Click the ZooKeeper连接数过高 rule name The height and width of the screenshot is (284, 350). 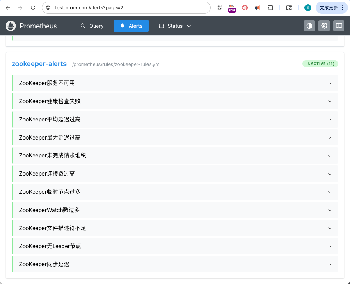pos(47,173)
